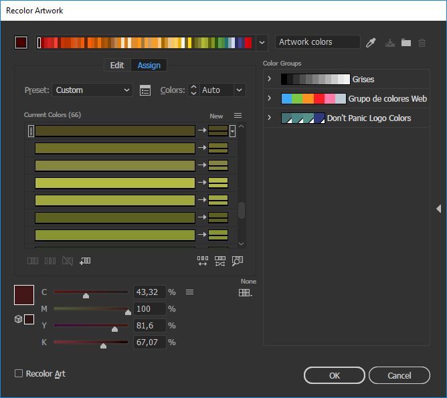This screenshot has width=447, height=398.
Task: Click the out of gamut cube warning icon
Action: [x=18, y=319]
